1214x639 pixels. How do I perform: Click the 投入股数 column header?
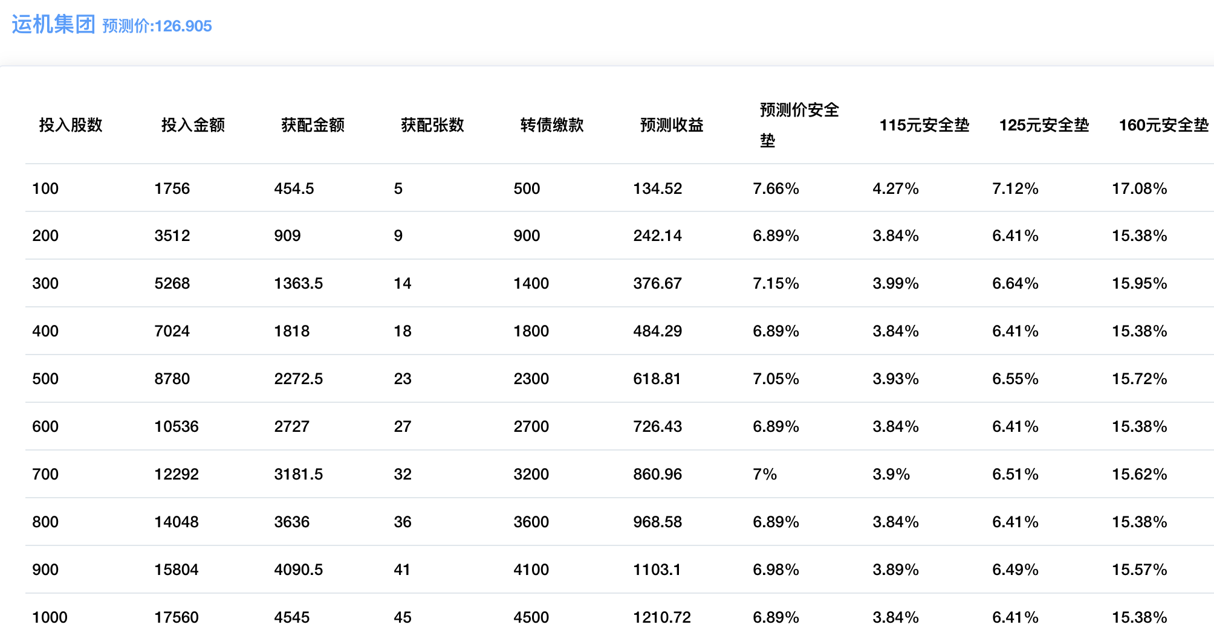(71, 125)
